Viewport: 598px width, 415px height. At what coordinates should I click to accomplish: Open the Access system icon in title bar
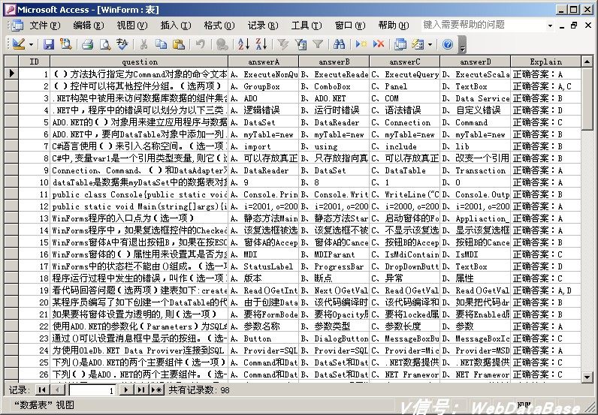point(10,10)
